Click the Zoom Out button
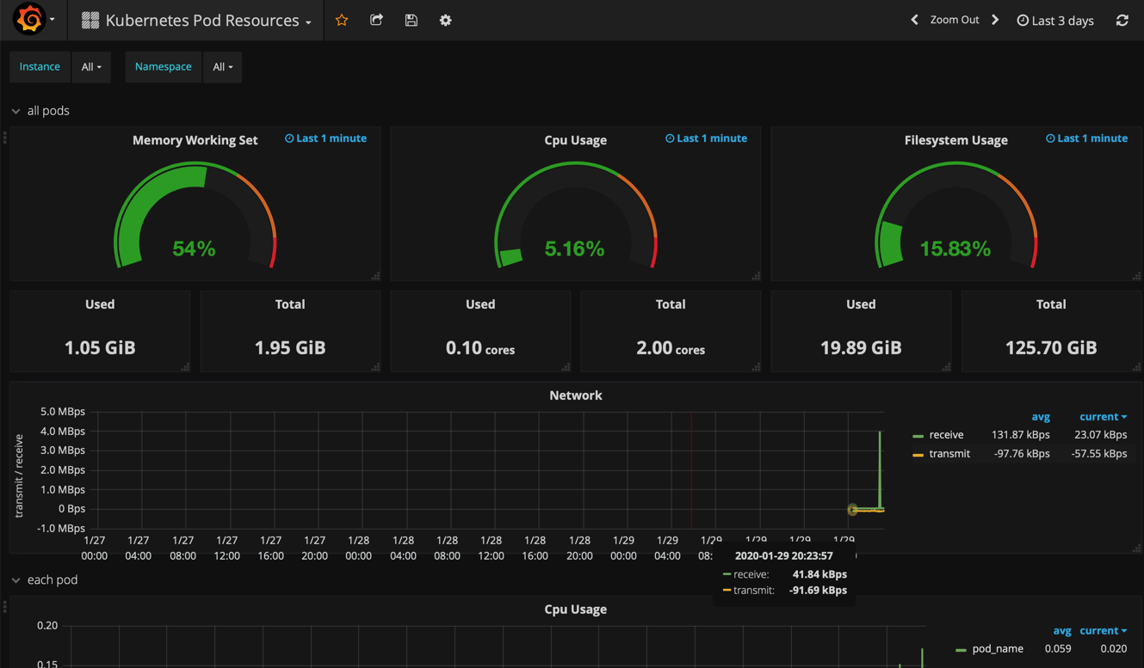The height and width of the screenshot is (668, 1144). [955, 20]
